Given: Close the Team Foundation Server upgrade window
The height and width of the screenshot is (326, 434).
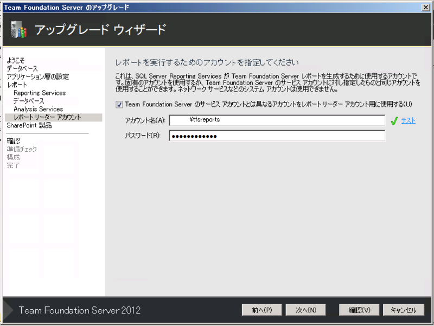Looking at the screenshot, I should tap(426, 7).
